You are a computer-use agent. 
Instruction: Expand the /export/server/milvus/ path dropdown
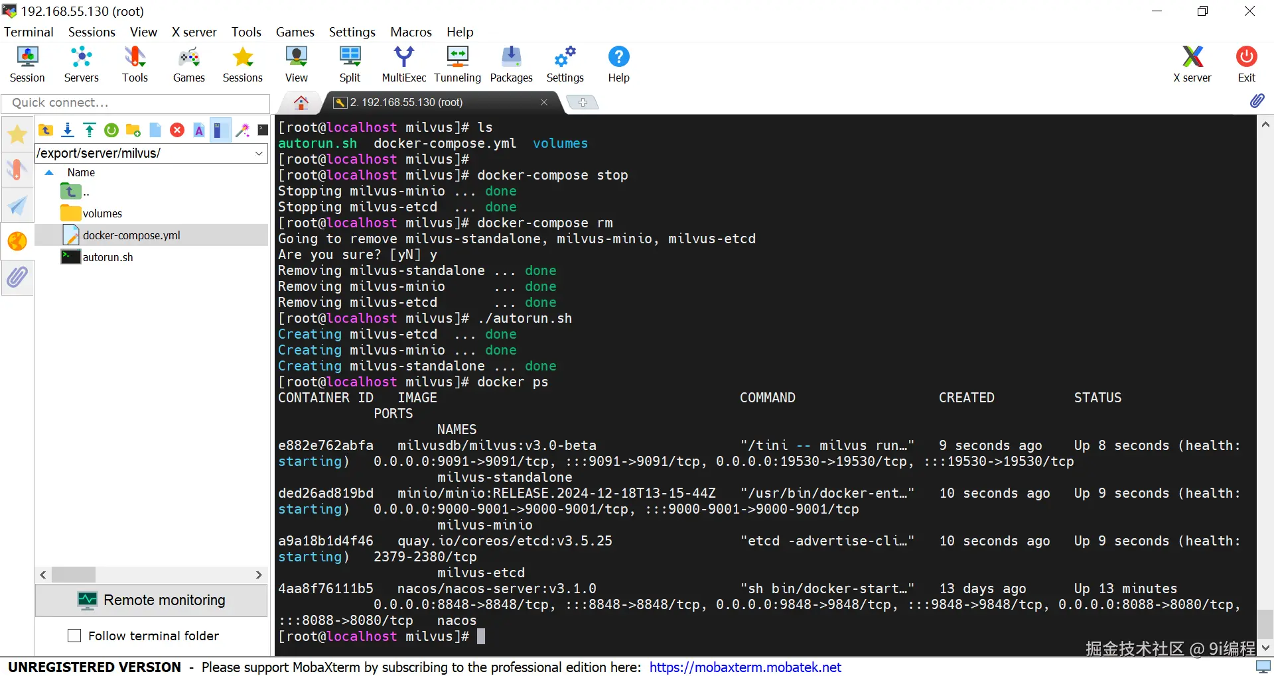pyautogui.click(x=259, y=153)
